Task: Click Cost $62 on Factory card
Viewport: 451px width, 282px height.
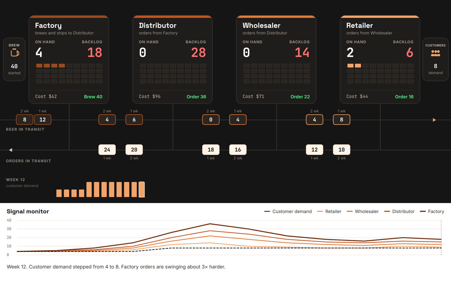Action: (46, 96)
